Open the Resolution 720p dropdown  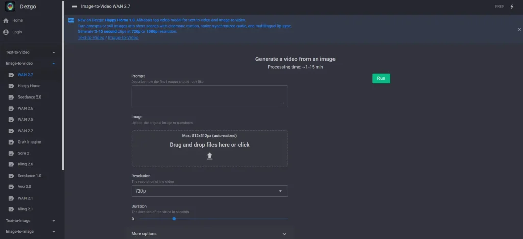coord(209,191)
